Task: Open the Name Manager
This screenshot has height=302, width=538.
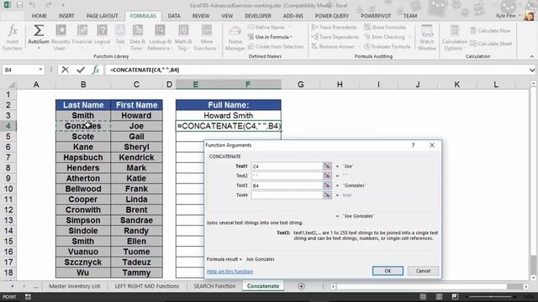Action: pos(235,38)
